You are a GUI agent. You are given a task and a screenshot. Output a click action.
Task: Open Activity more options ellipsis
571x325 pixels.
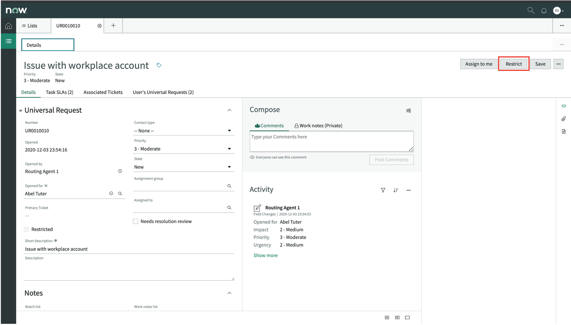pyautogui.click(x=408, y=190)
